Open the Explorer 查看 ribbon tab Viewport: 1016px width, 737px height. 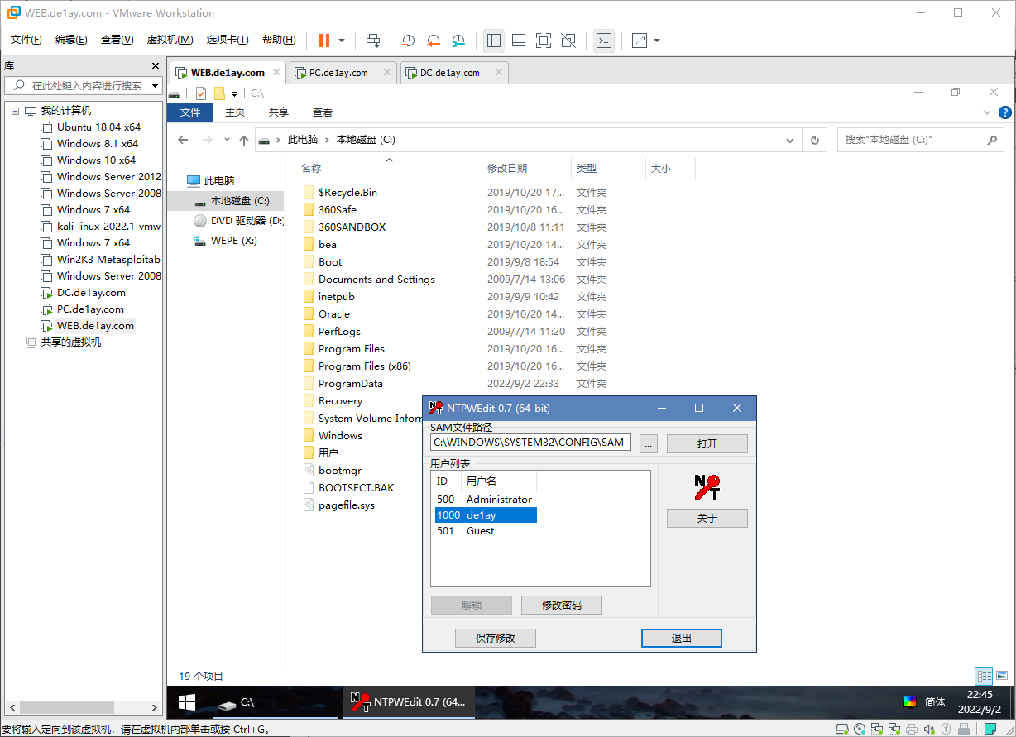pyautogui.click(x=323, y=112)
